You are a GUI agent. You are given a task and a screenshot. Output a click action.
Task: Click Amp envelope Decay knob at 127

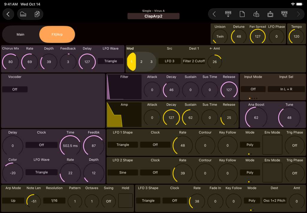pos(171,118)
